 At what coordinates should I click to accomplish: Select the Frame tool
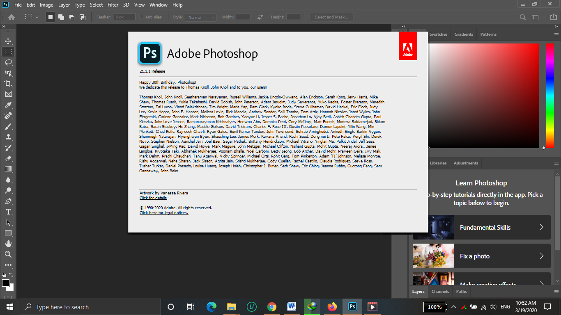(8, 94)
